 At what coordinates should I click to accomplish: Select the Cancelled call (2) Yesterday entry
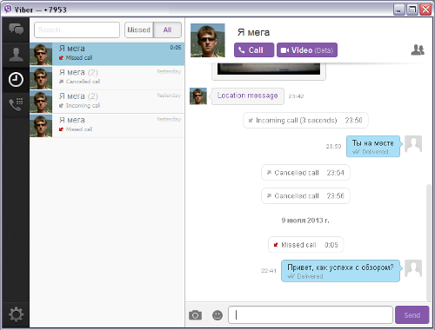click(x=107, y=78)
